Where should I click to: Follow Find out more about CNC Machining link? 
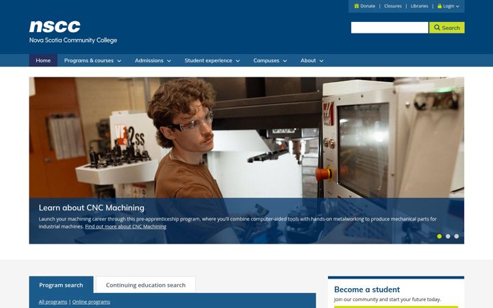[125, 227]
